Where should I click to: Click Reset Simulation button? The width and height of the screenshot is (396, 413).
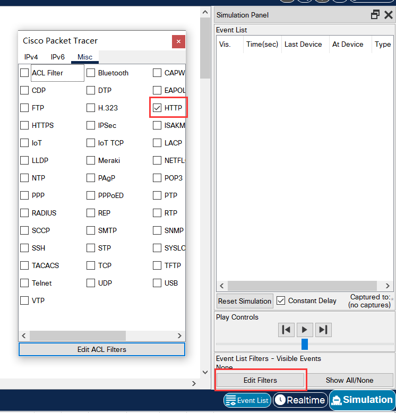(245, 301)
